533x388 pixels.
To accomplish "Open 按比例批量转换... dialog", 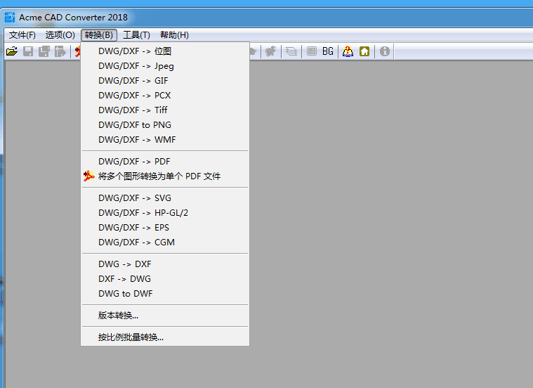I will tap(165, 337).
